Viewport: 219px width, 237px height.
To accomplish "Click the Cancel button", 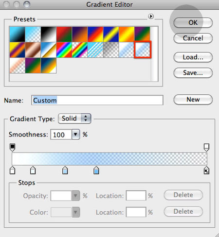I will (193, 38).
